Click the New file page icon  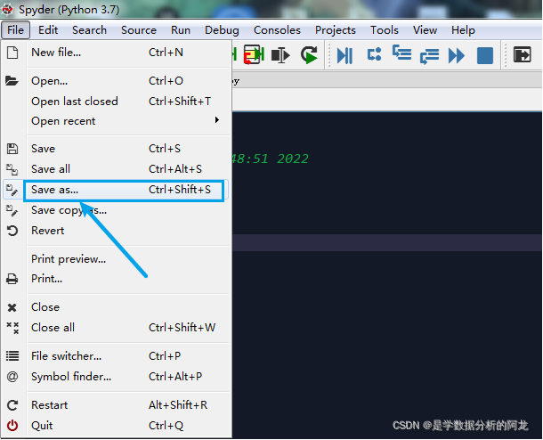point(12,53)
